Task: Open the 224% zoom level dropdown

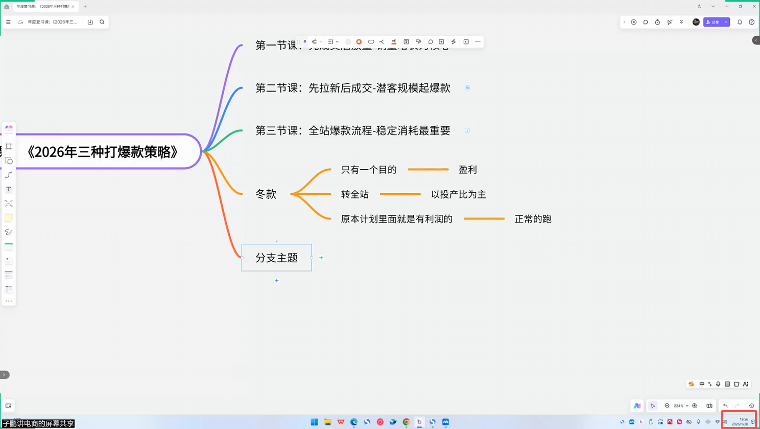Action: (x=681, y=406)
